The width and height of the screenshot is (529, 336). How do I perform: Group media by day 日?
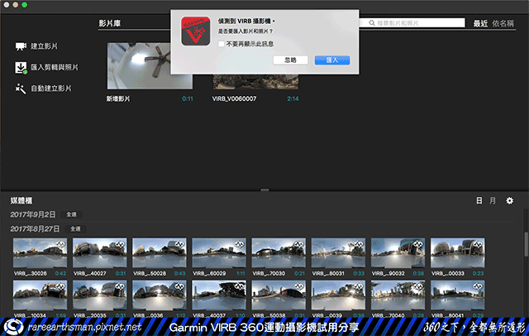(479, 200)
